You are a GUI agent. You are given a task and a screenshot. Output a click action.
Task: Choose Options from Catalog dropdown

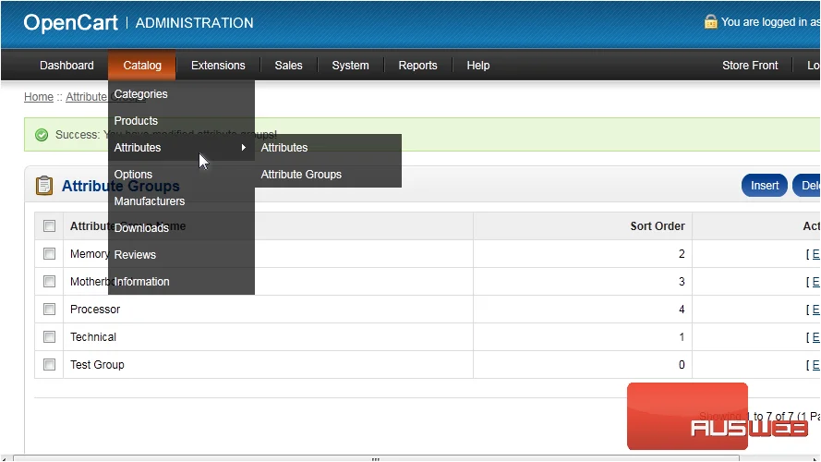tap(181, 175)
